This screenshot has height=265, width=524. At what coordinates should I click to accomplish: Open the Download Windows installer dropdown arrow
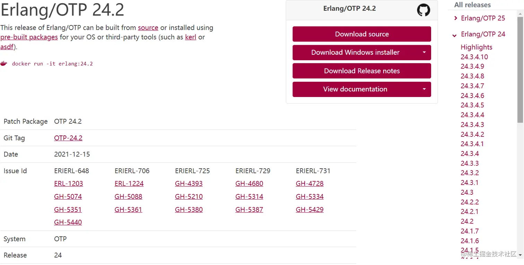(424, 52)
